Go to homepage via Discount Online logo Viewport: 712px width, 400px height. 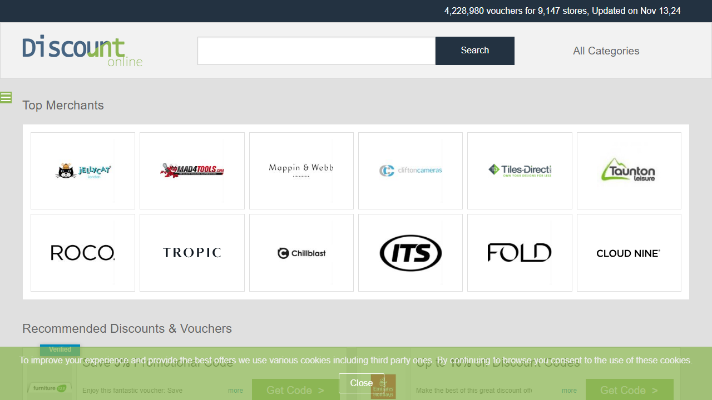tap(82, 51)
